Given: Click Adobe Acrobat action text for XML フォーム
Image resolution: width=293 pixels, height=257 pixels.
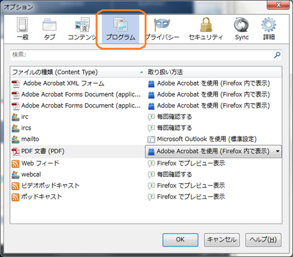Looking at the screenshot, I should 214,83.
